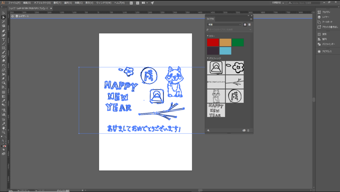The height and width of the screenshot is (192, 340).
Task: Open the arrange documents dropdown
Action: (145, 3)
